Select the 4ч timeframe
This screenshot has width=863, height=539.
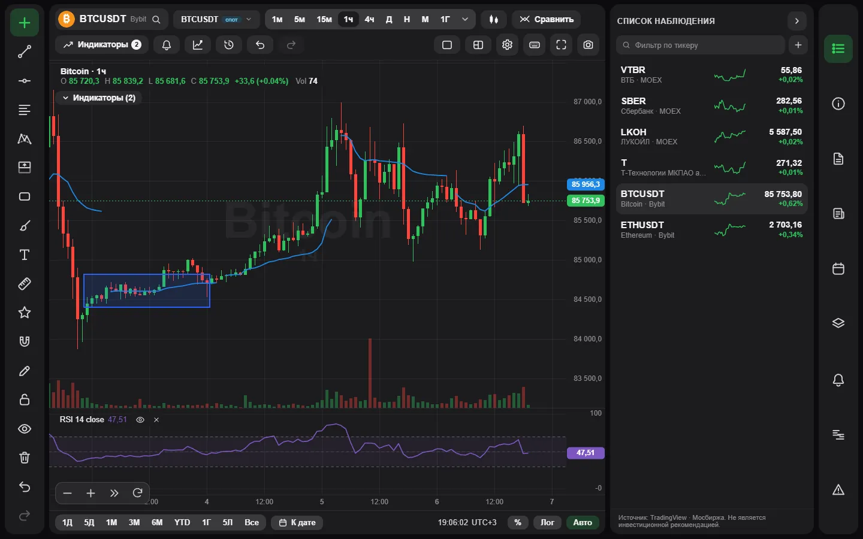pos(369,19)
